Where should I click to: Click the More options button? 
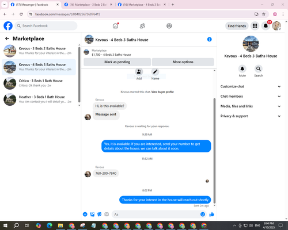pos(183,62)
